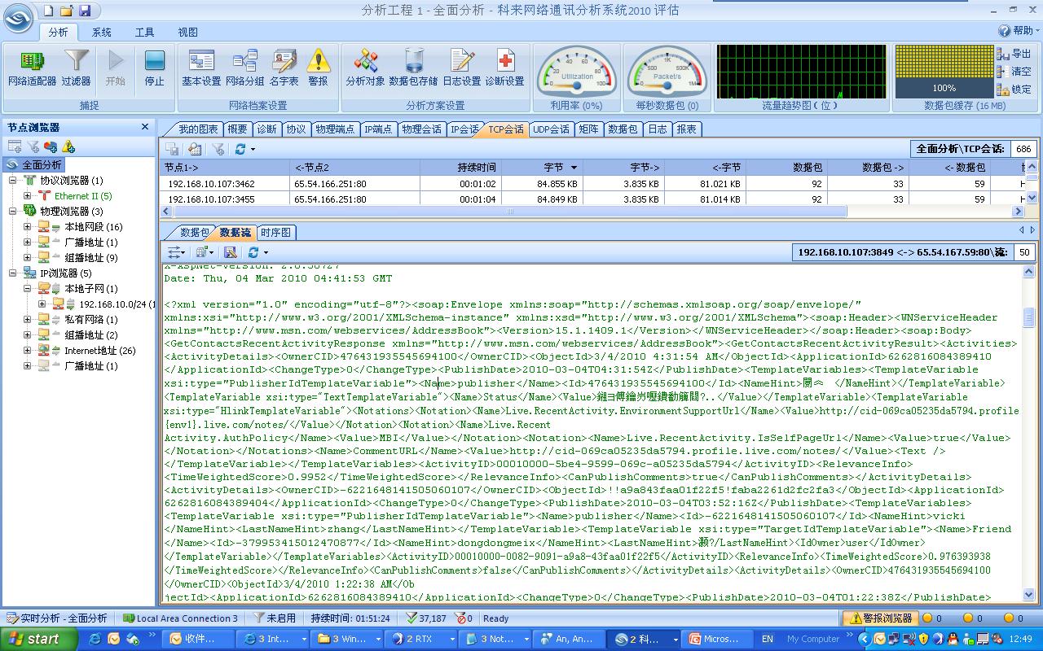Click the 导出 export button
This screenshot has width=1043, height=651.
coord(1014,54)
